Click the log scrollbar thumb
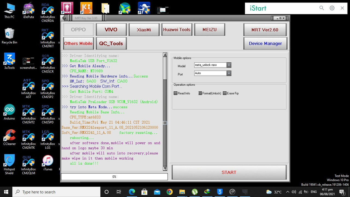 tap(165, 123)
